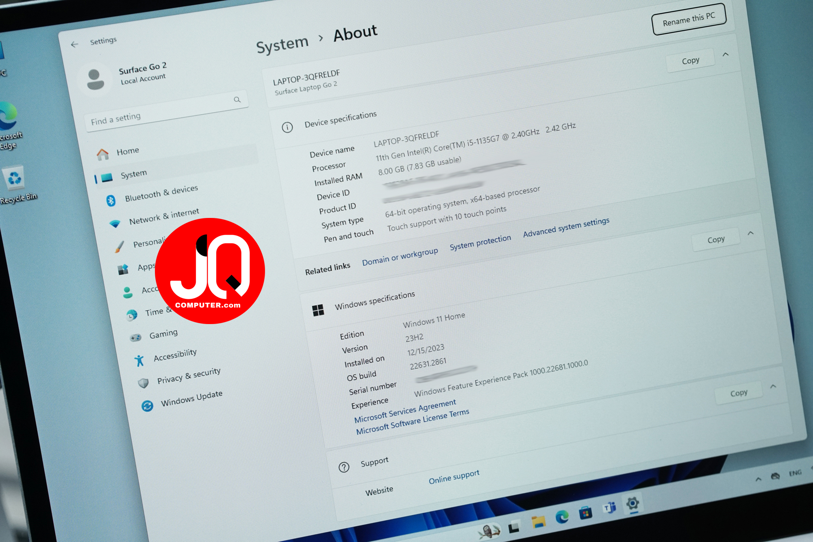813x542 pixels.
Task: Copy the Windows specifications
Action: click(x=716, y=239)
